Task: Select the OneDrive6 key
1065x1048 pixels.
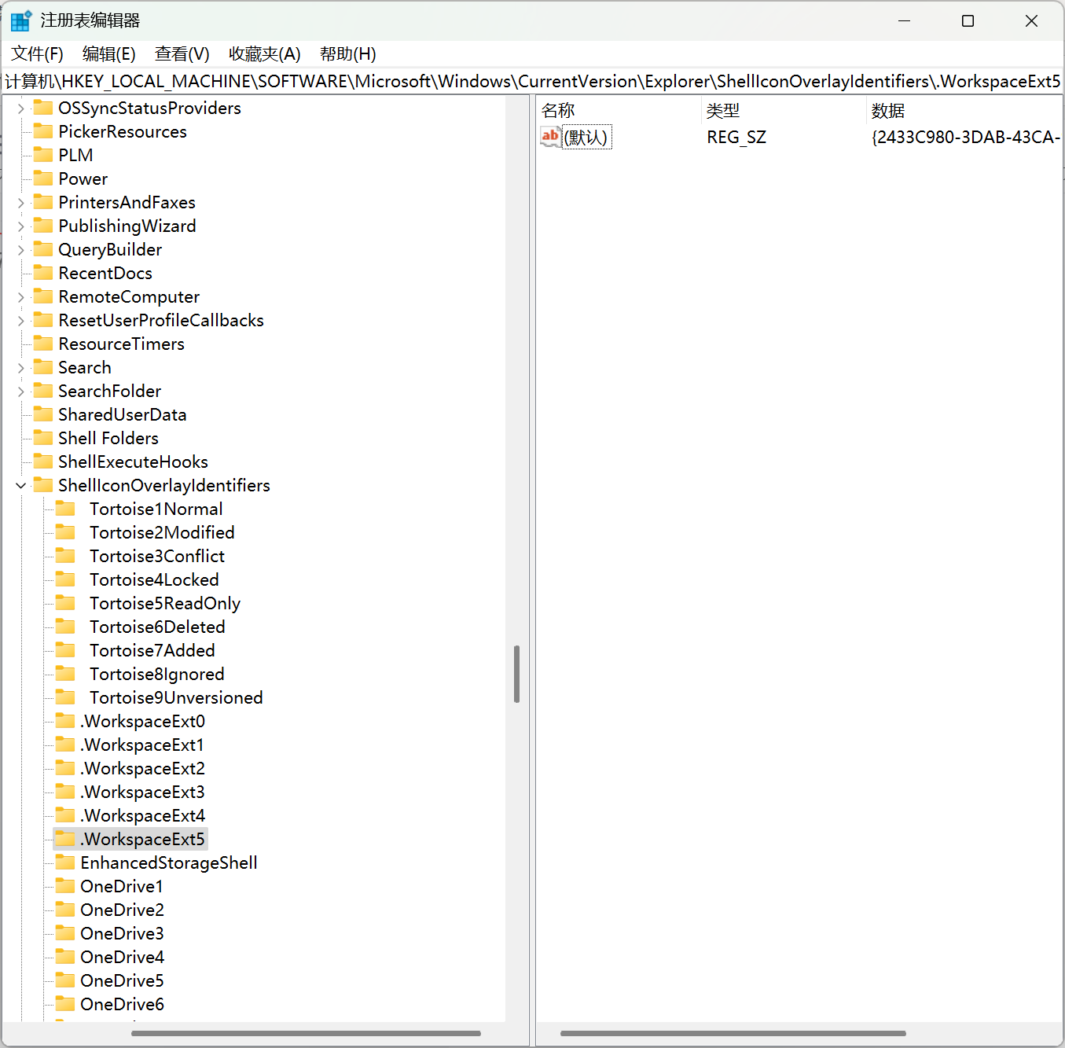Action: tap(122, 1004)
